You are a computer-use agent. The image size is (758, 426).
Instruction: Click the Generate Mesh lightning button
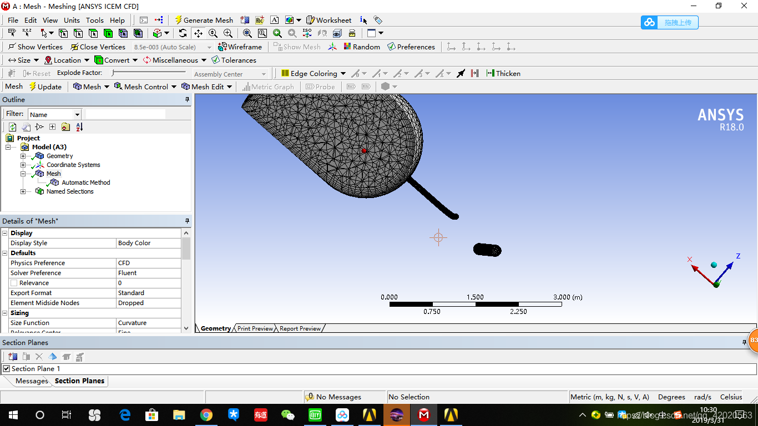(204, 20)
